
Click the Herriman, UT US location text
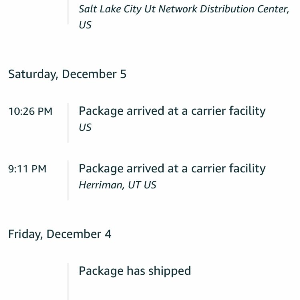[x=118, y=185]
